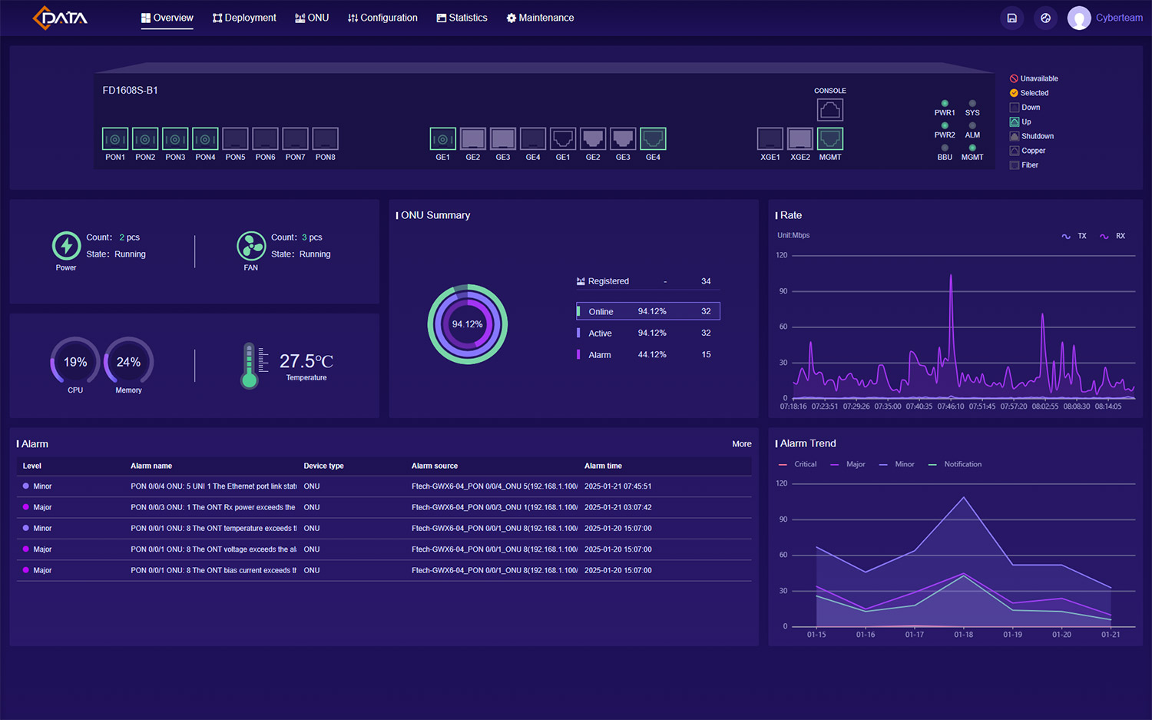The image size is (1152, 720).
Task: Click the Power status icon
Action: (66, 246)
